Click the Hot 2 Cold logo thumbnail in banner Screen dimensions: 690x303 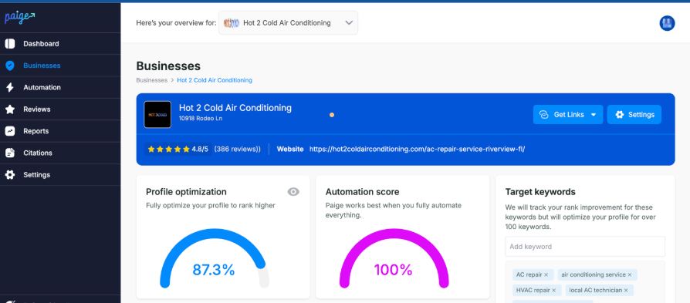pyautogui.click(x=157, y=115)
